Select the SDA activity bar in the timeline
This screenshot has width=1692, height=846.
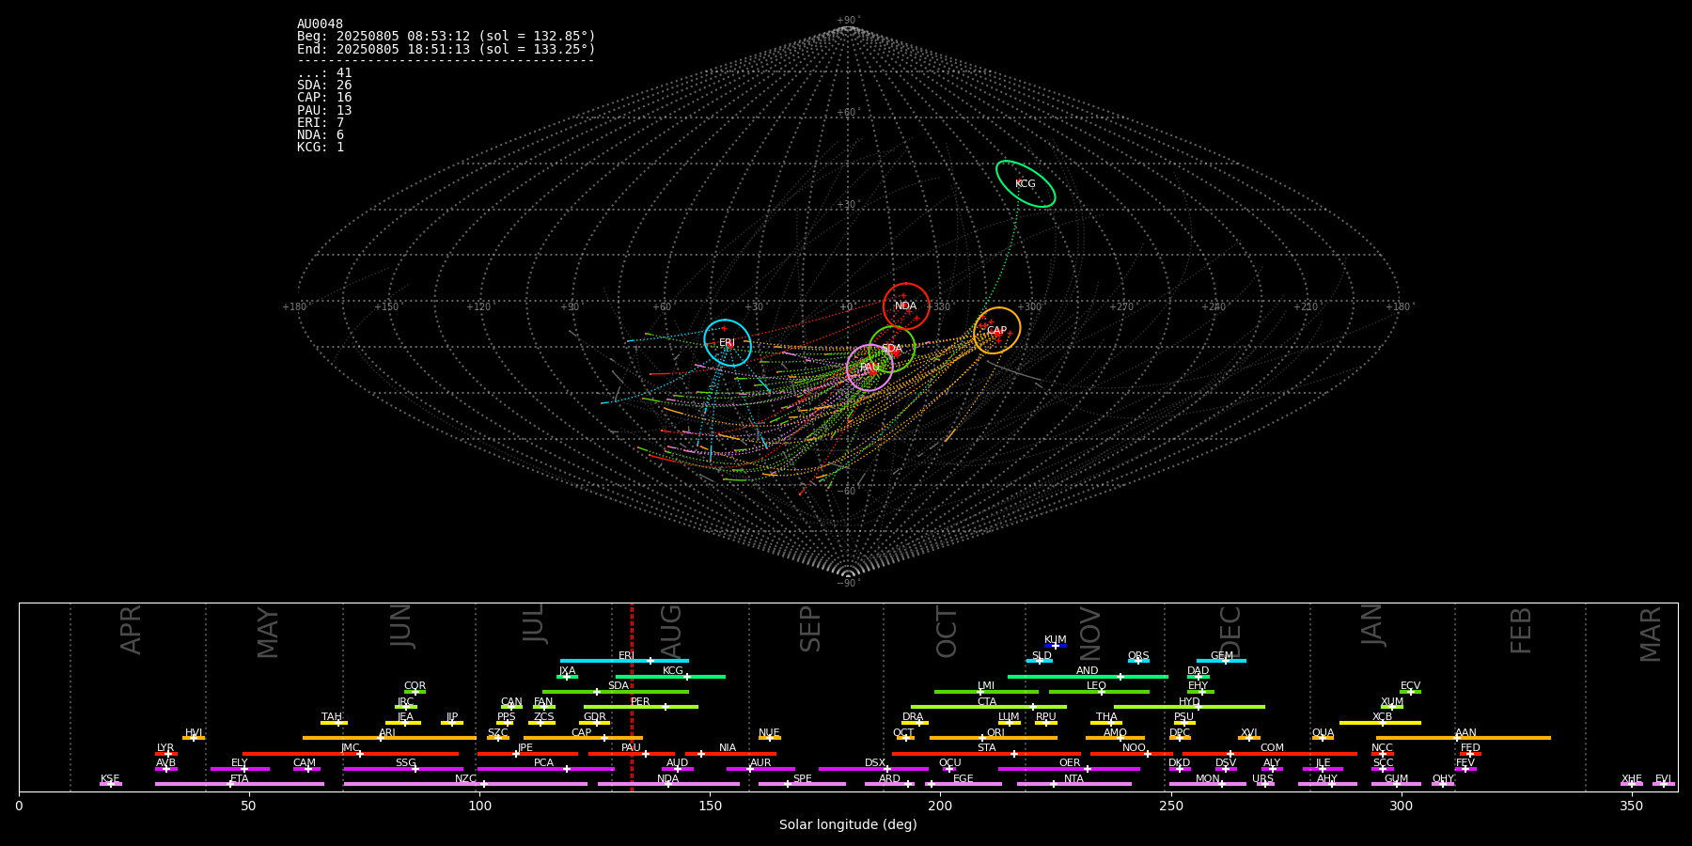616,692
